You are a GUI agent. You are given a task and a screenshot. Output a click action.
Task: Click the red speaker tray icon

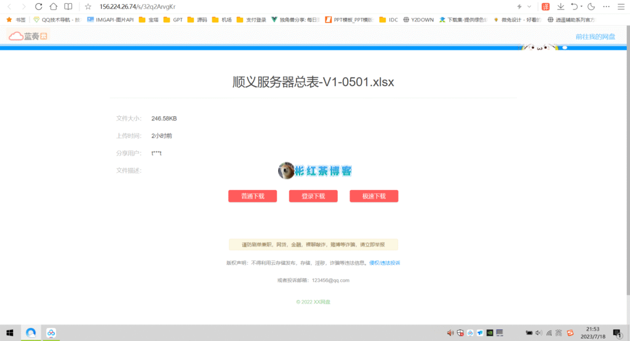click(450, 332)
